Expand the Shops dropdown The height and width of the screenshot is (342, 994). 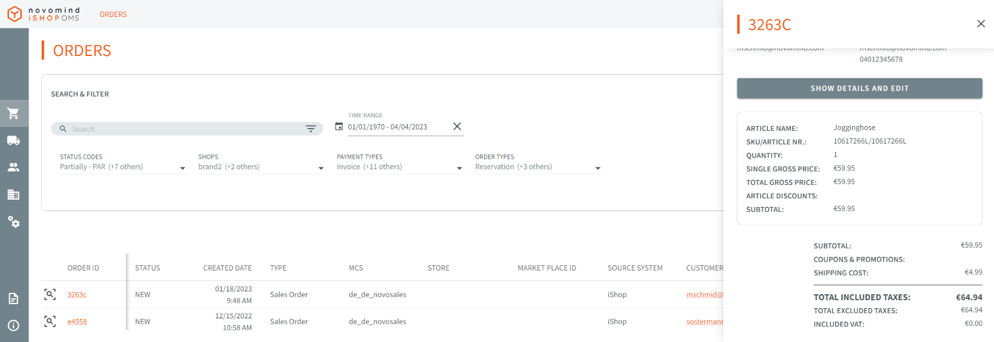pyautogui.click(x=321, y=168)
